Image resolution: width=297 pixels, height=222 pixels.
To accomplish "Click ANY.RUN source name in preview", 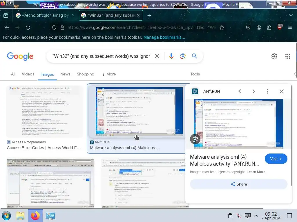I will pyautogui.click(x=211, y=91).
